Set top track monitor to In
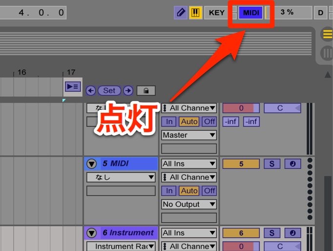This screenshot has width=333, height=251. pyautogui.click(x=169, y=122)
